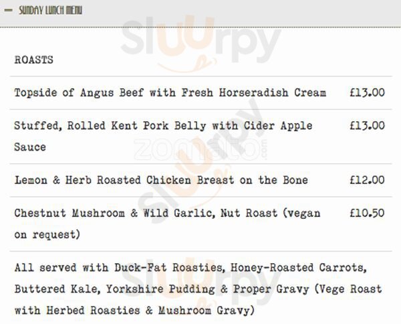Select the ROASTS section heading

click(33, 60)
